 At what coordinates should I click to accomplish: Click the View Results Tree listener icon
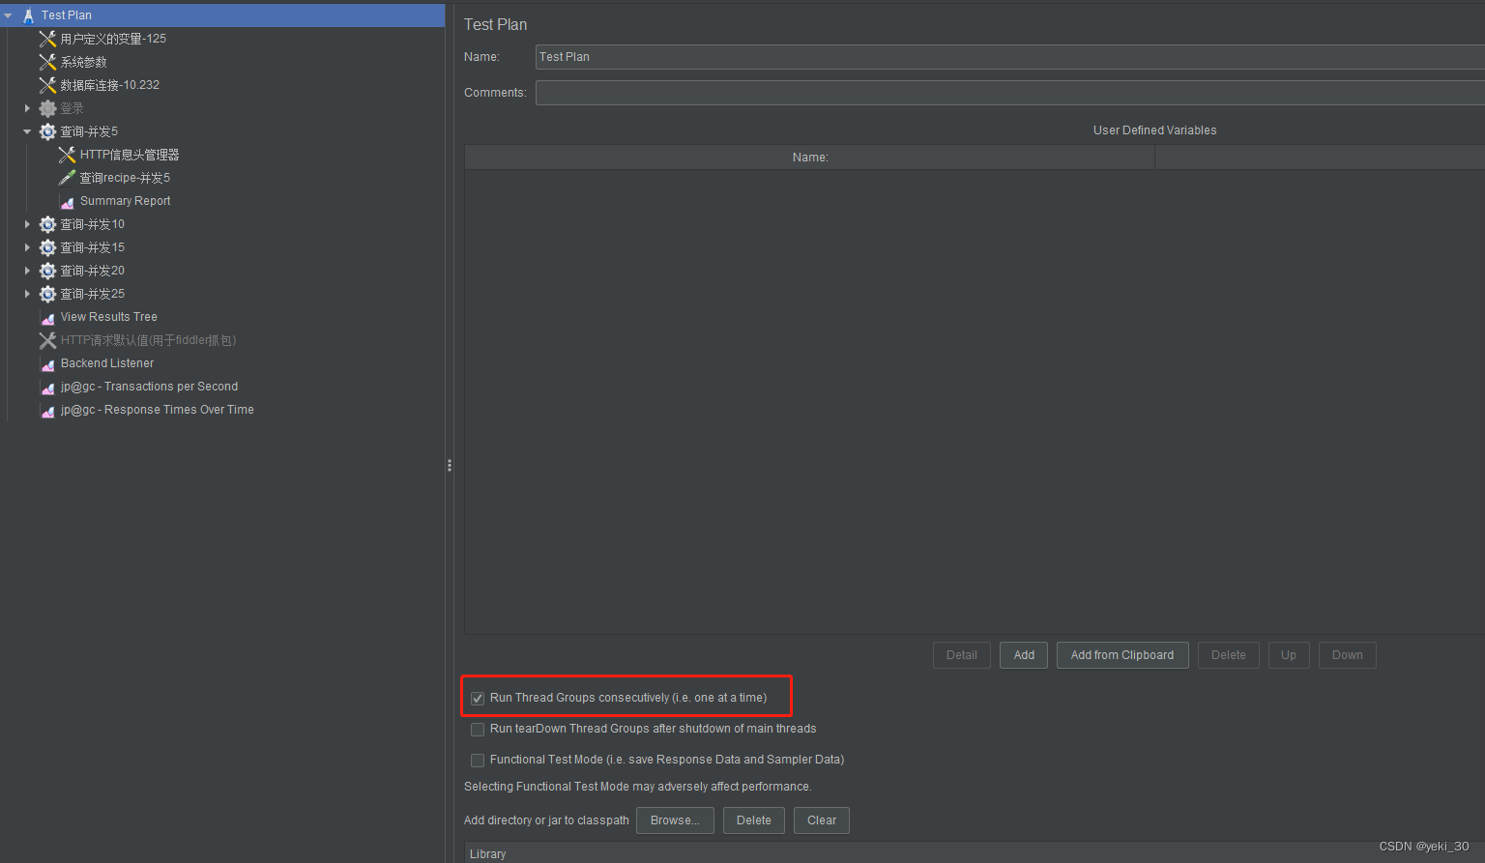(x=47, y=318)
